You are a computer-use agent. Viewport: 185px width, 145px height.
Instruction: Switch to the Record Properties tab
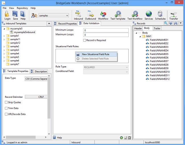(x=65, y=24)
